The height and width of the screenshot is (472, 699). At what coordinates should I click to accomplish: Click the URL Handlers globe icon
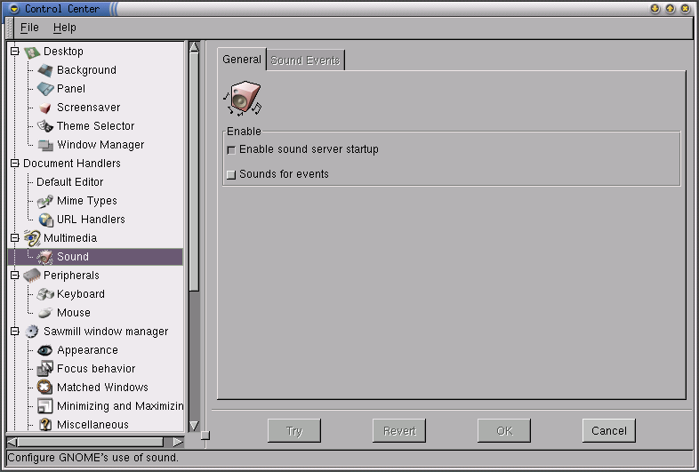45,220
